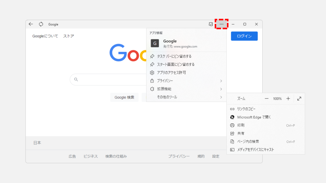Click the magnifier icon in the search box
This screenshot has width=326, height=183.
76,79
